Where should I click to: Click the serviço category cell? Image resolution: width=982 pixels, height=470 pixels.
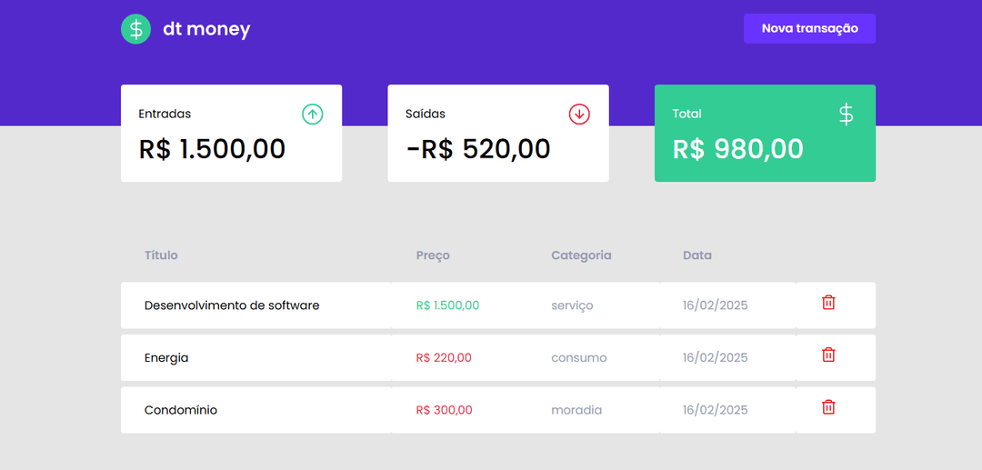point(572,306)
